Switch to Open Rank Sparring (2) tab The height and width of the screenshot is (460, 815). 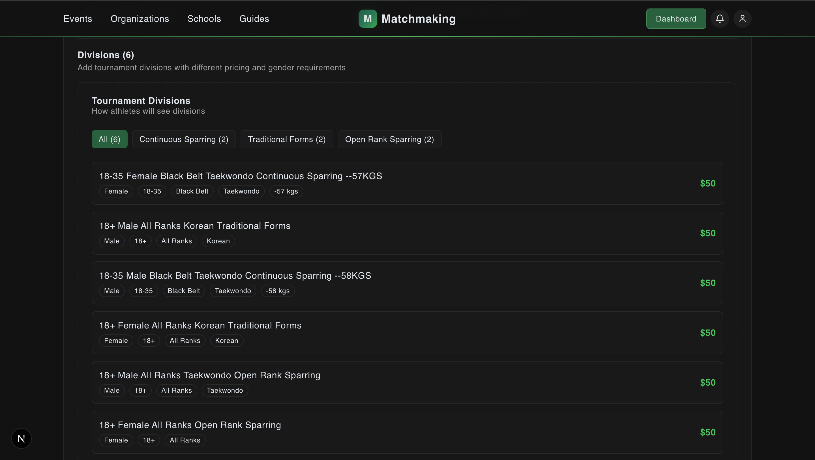(x=389, y=139)
